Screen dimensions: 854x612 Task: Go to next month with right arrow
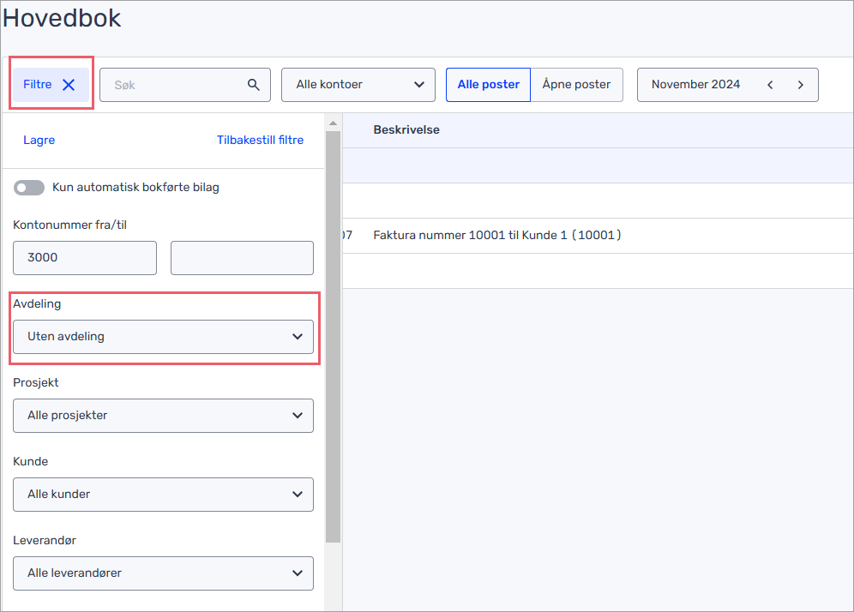tap(800, 85)
